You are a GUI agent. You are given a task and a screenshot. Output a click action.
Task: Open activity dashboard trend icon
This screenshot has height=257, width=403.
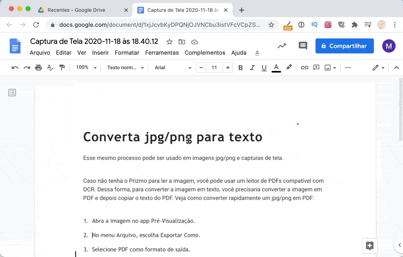pyautogui.click(x=282, y=46)
